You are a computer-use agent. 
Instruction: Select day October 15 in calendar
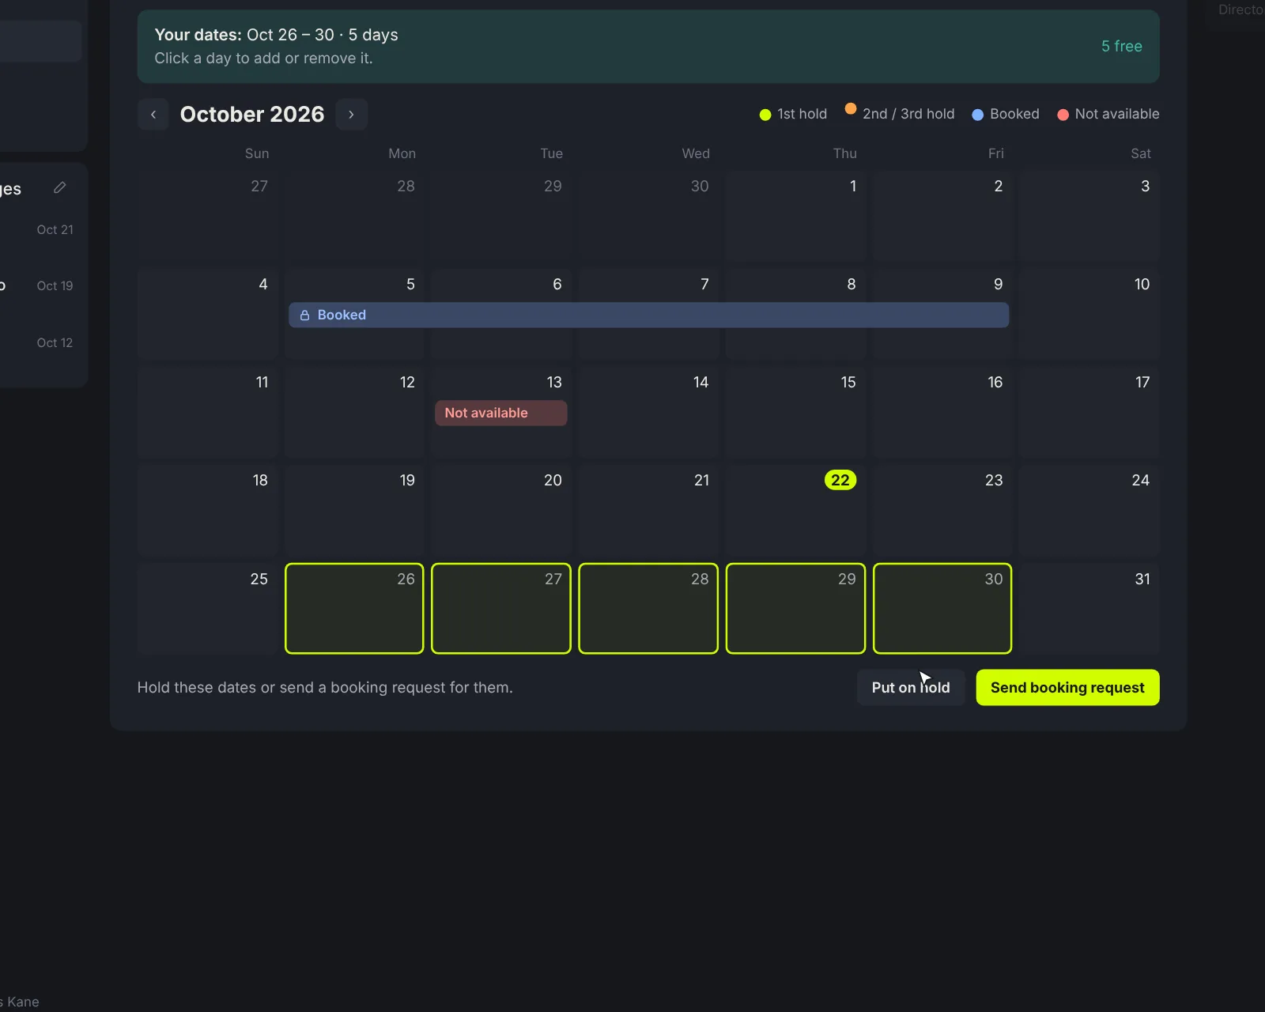[795, 412]
